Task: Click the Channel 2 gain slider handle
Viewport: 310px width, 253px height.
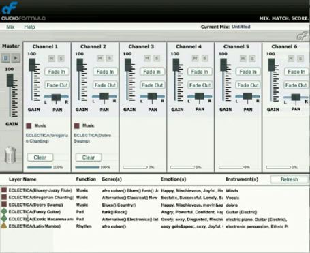Action: click(80, 65)
